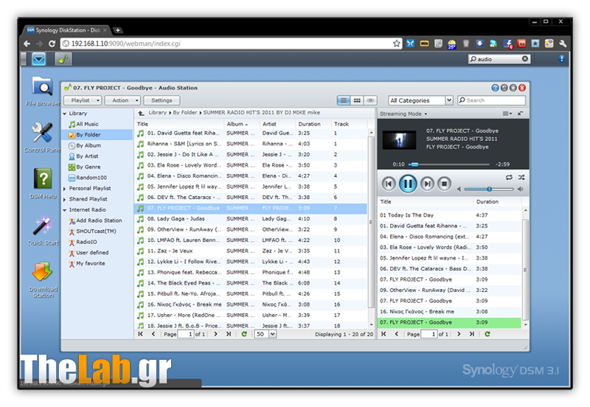
Task: Open the All Categories combo box
Action: (x=420, y=100)
